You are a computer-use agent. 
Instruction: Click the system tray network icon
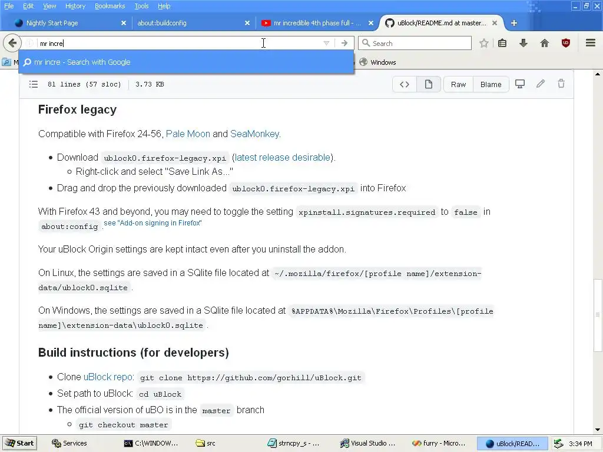558,444
